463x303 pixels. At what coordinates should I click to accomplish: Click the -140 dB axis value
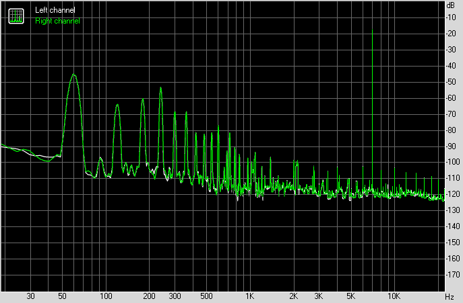click(x=453, y=226)
